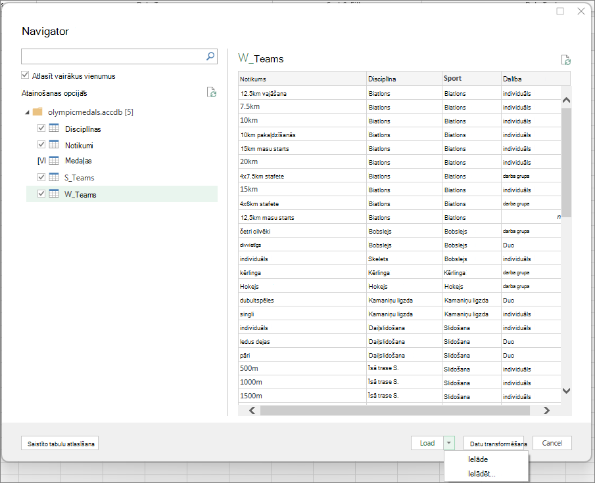Image resolution: width=595 pixels, height=483 pixels.
Task: Click the vertical scrollbar thumb in the preview
Action: (x=566, y=163)
